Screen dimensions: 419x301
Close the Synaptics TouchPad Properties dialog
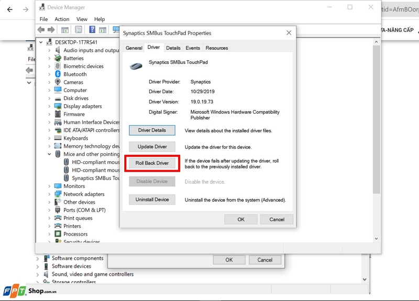pyautogui.click(x=289, y=33)
